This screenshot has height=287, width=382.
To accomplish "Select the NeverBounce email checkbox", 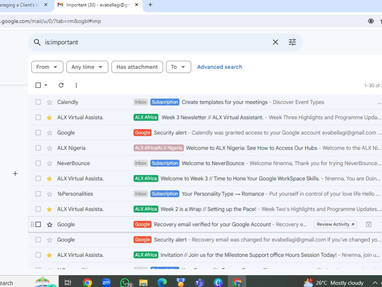I will click(38, 163).
